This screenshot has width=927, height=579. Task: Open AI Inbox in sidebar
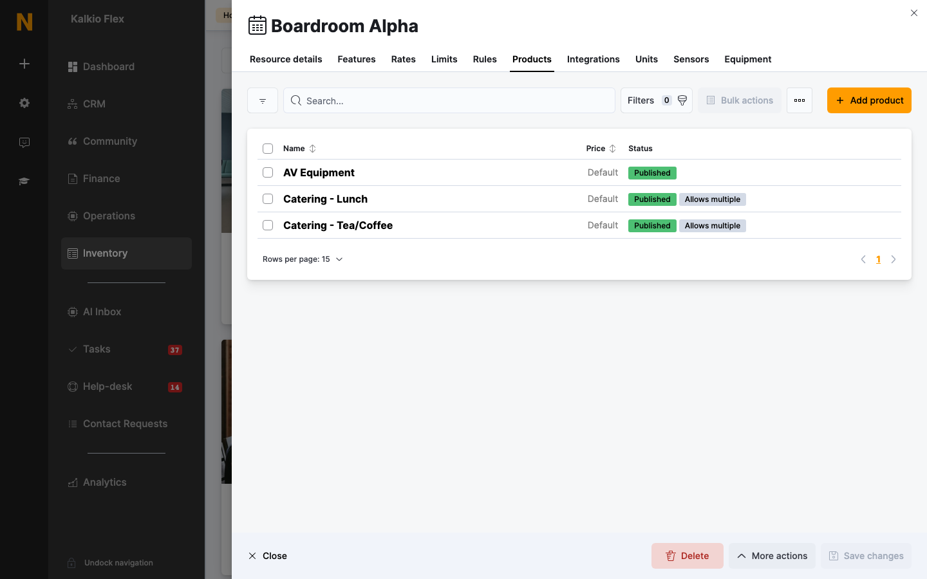[126, 312]
